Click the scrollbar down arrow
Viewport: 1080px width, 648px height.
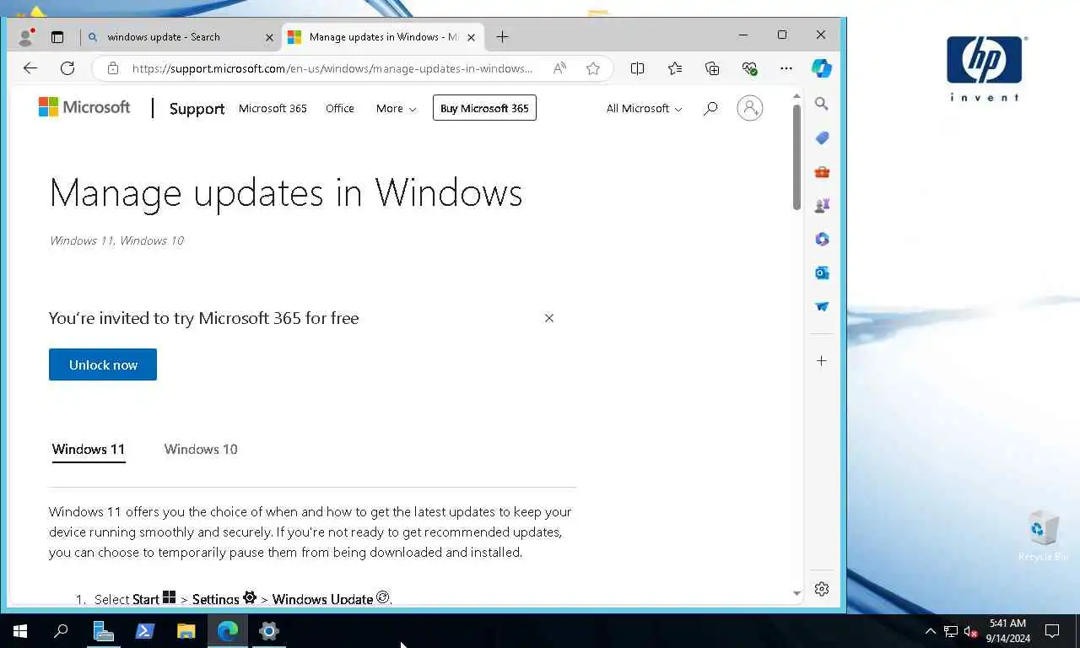pos(796,593)
